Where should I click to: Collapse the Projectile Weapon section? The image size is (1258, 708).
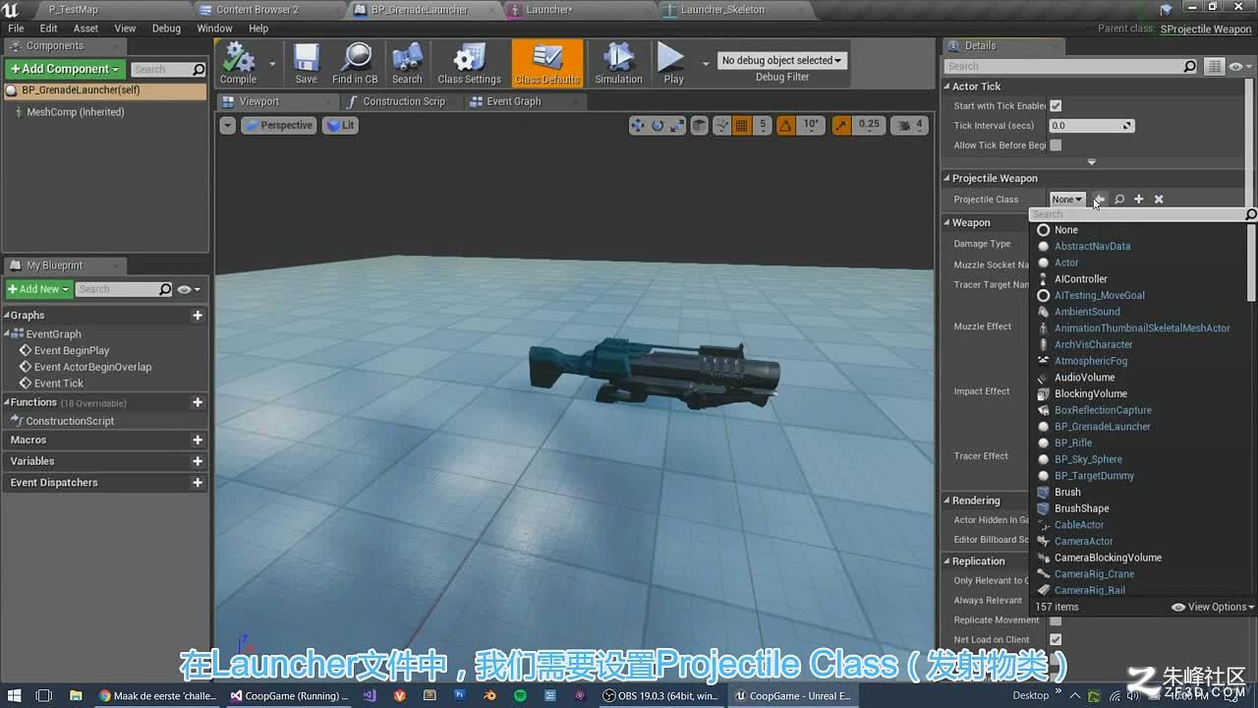pos(947,178)
